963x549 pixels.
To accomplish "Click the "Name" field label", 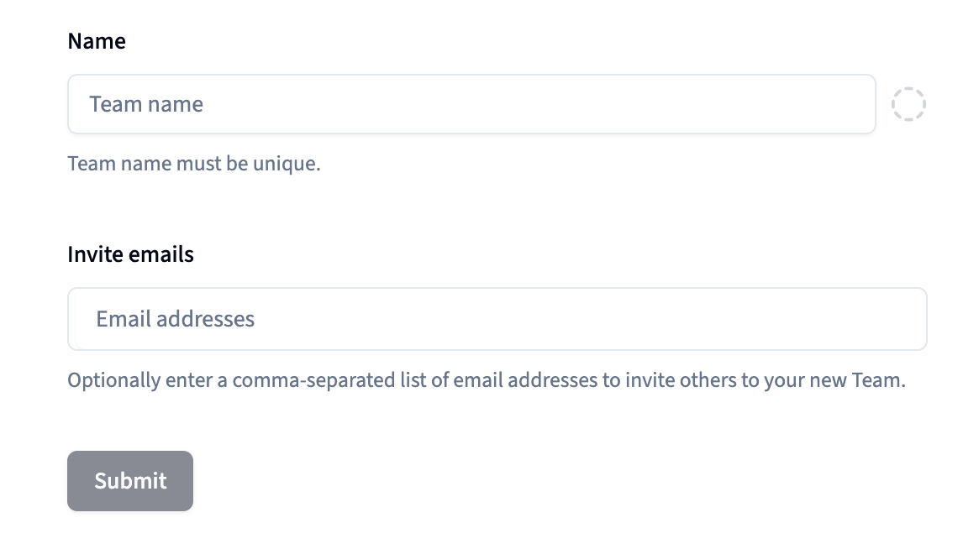I will [97, 41].
